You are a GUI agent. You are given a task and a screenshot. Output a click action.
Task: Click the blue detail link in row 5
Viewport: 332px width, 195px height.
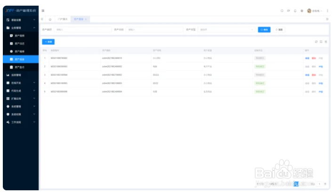click(x=321, y=92)
